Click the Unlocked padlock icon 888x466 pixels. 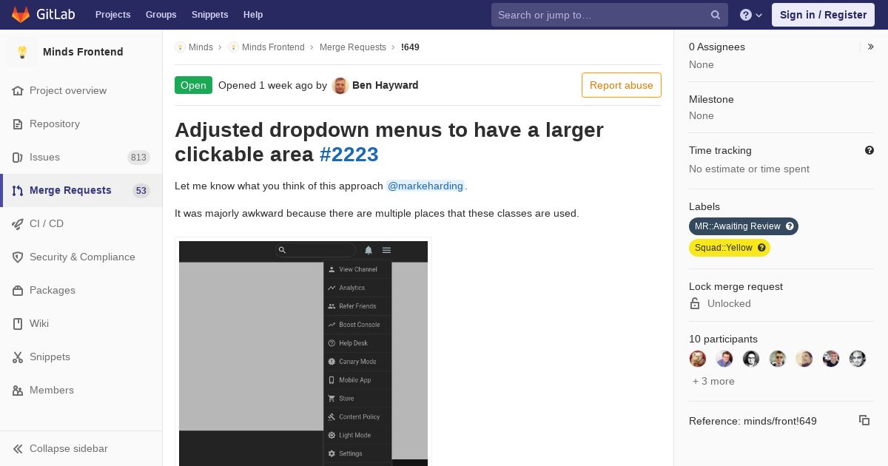coord(695,303)
